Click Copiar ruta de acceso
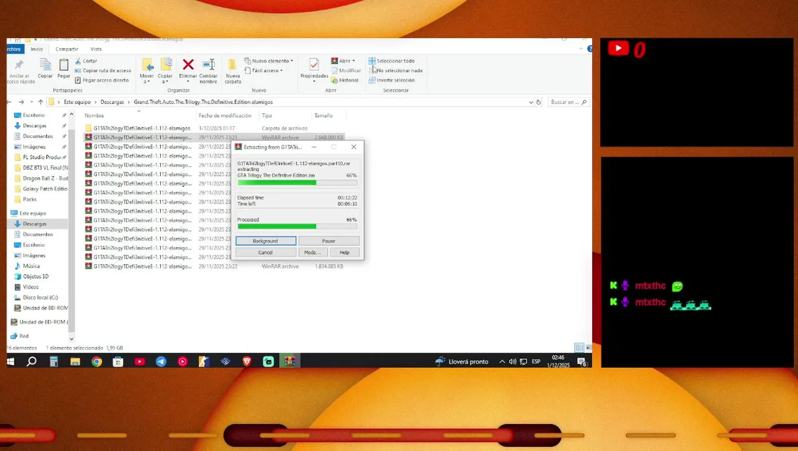Image resolution: width=798 pixels, height=451 pixels. [x=103, y=70]
